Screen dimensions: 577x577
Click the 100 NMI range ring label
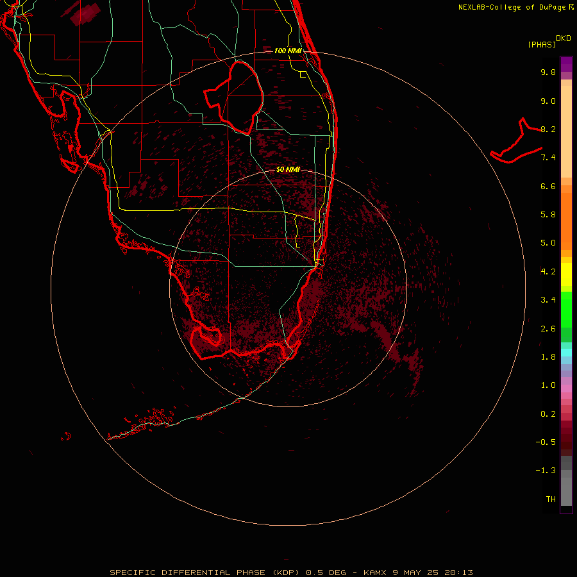(288, 51)
